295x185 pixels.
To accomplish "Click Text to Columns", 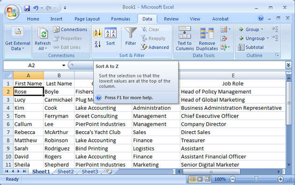I will 185,39.
